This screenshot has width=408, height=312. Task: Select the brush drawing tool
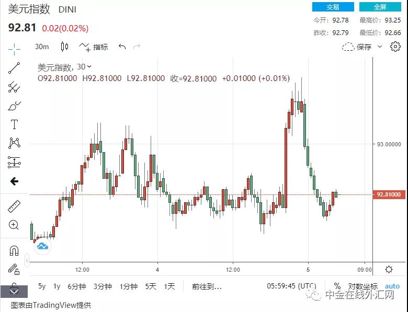[x=14, y=106]
